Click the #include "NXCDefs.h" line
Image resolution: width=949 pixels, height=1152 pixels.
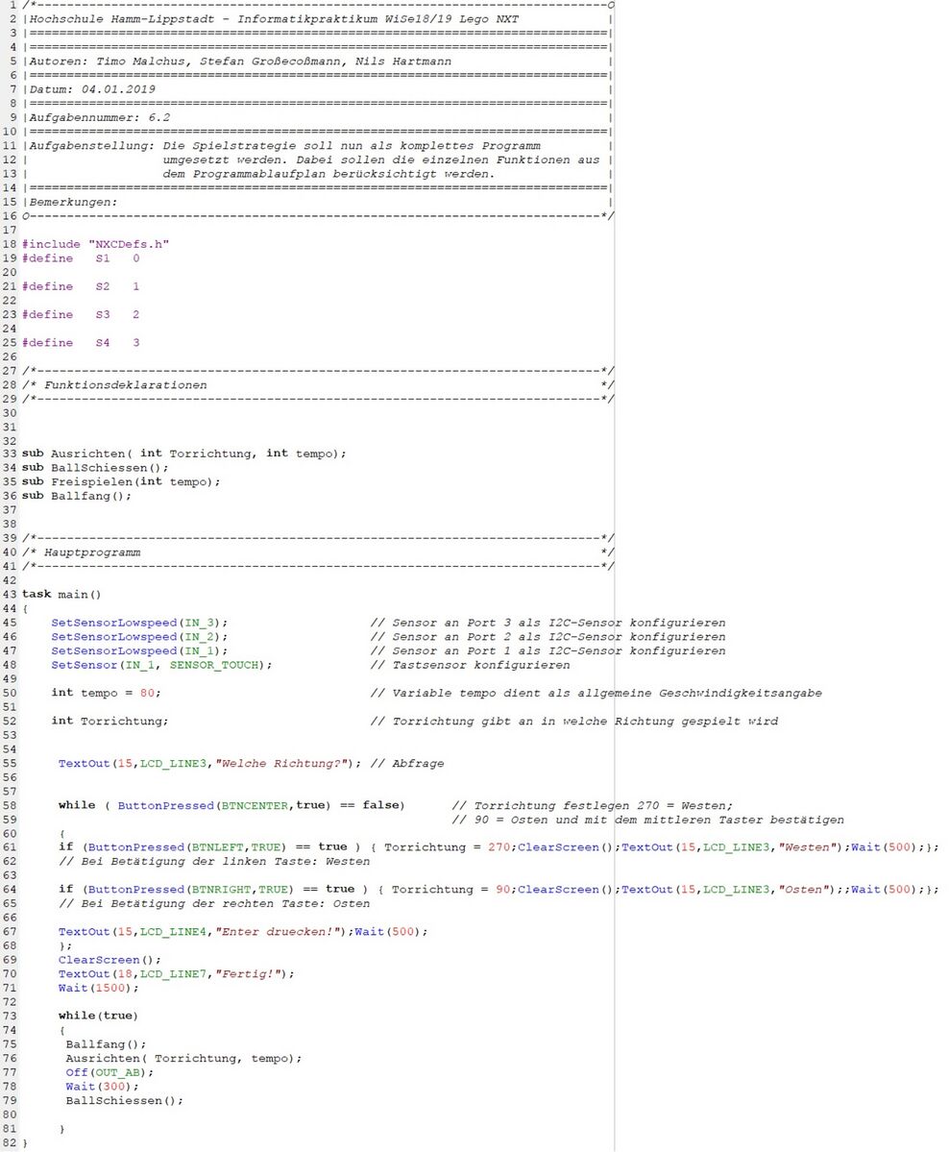click(x=95, y=244)
